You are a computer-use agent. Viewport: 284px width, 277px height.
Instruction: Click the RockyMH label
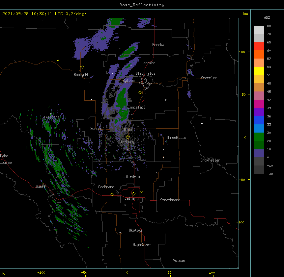pyautogui.click(x=81, y=75)
